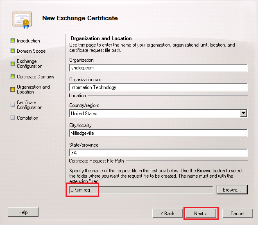Select the Certificate Configuration step label
The height and width of the screenshot is (225, 258).
point(29,105)
